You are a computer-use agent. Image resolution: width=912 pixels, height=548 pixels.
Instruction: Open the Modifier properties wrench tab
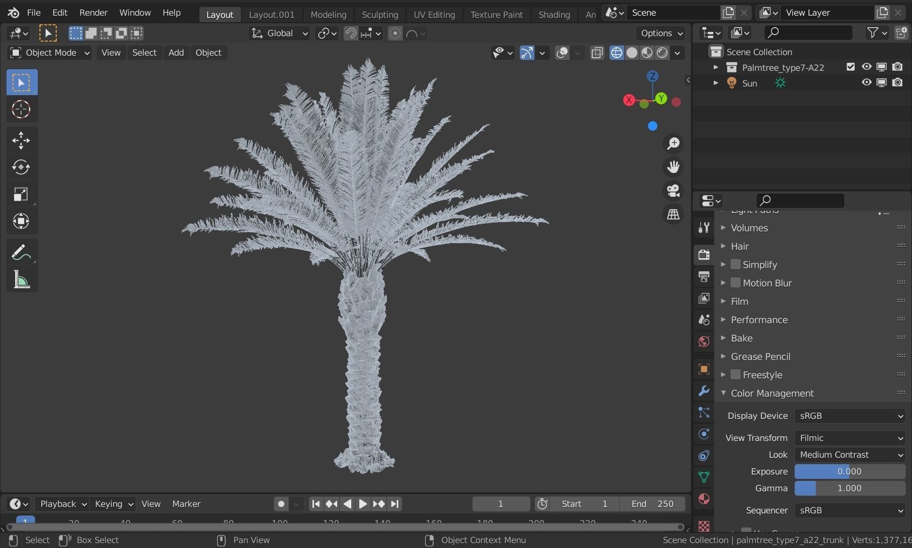(x=703, y=391)
